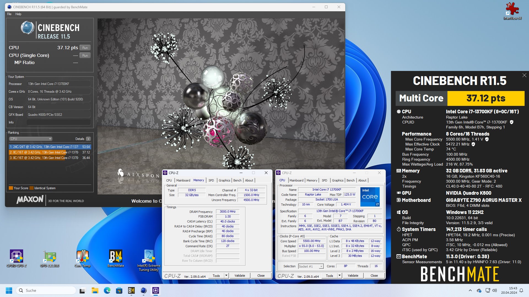This screenshot has height=297, width=529.
Task: Open the File menu in Cinebench
Action: pyautogui.click(x=9, y=14)
